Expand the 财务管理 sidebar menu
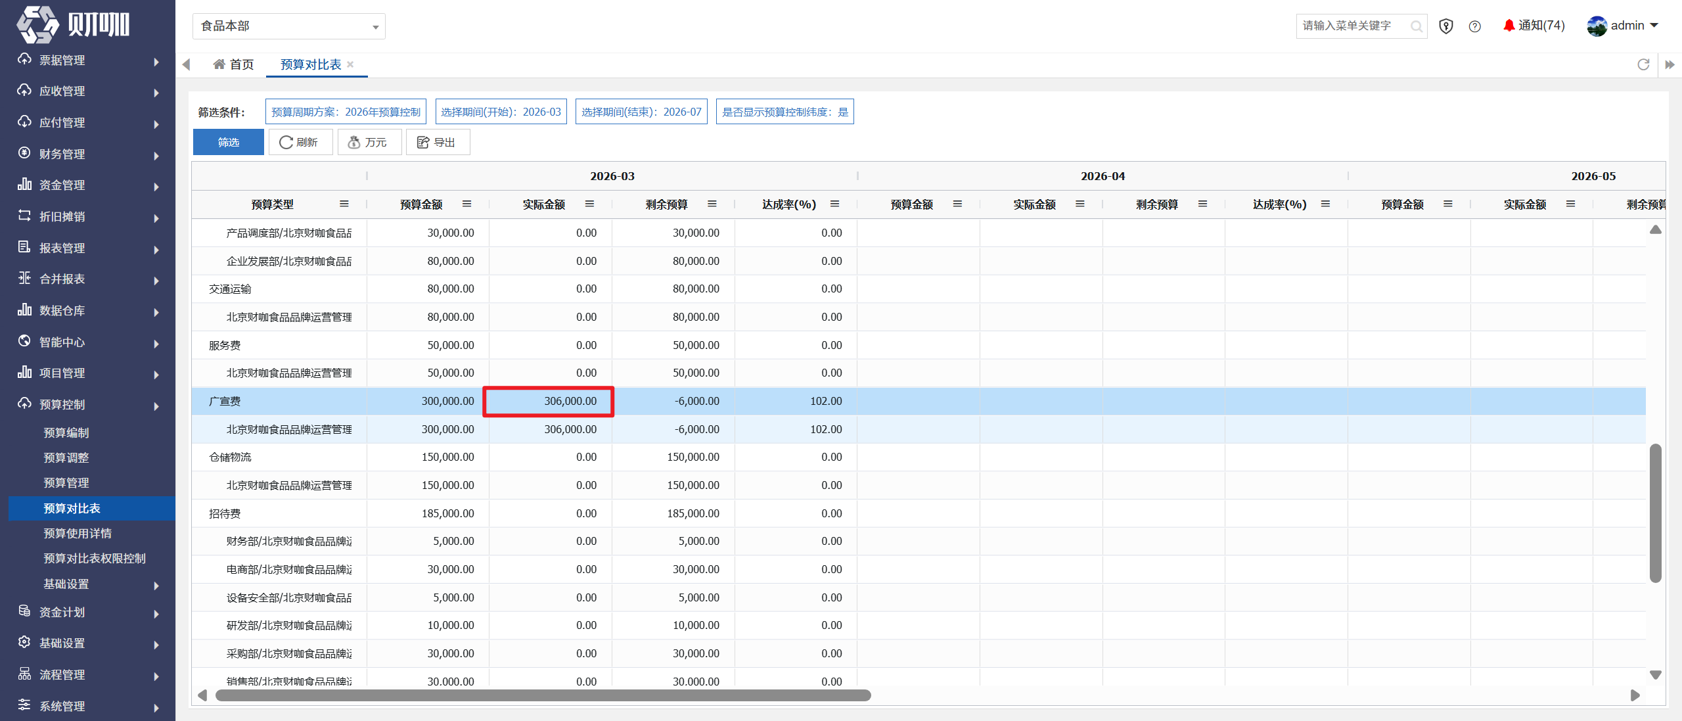Screen dimensions: 1682x721 click(88, 154)
